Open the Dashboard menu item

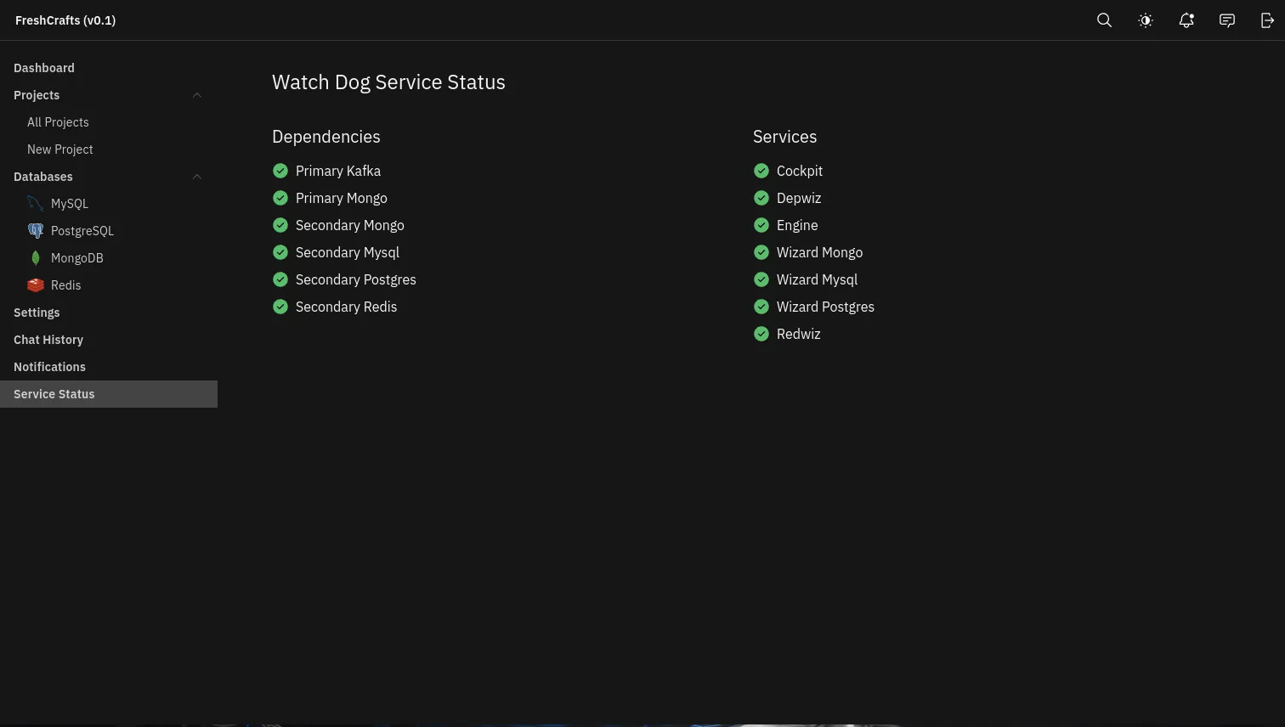pos(44,68)
